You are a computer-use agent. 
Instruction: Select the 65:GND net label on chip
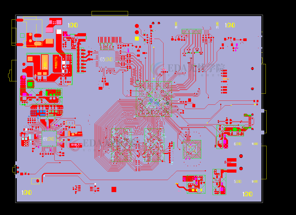pyautogui.click(x=106, y=59)
